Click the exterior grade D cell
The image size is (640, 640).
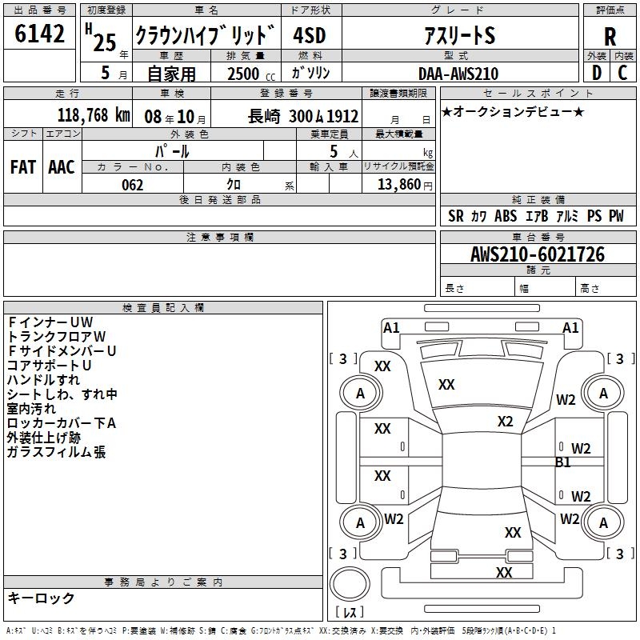click(596, 73)
